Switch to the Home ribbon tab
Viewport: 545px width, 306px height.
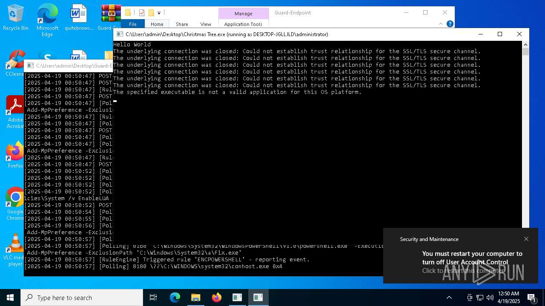tap(157, 24)
